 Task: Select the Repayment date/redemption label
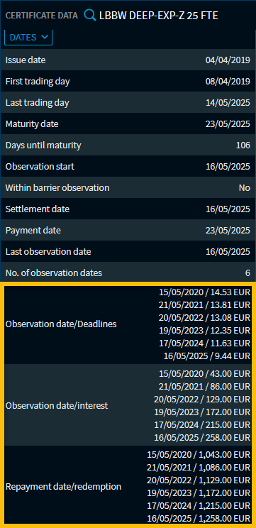click(64, 487)
